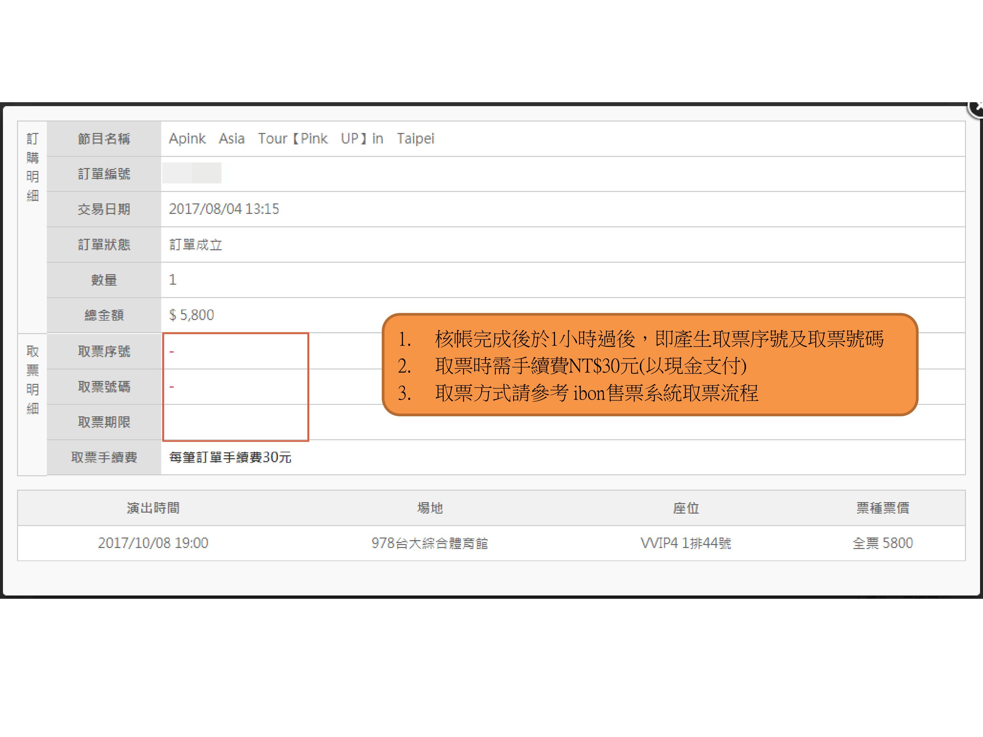Click the 場地 column header
The width and height of the screenshot is (983, 737).
430,508
